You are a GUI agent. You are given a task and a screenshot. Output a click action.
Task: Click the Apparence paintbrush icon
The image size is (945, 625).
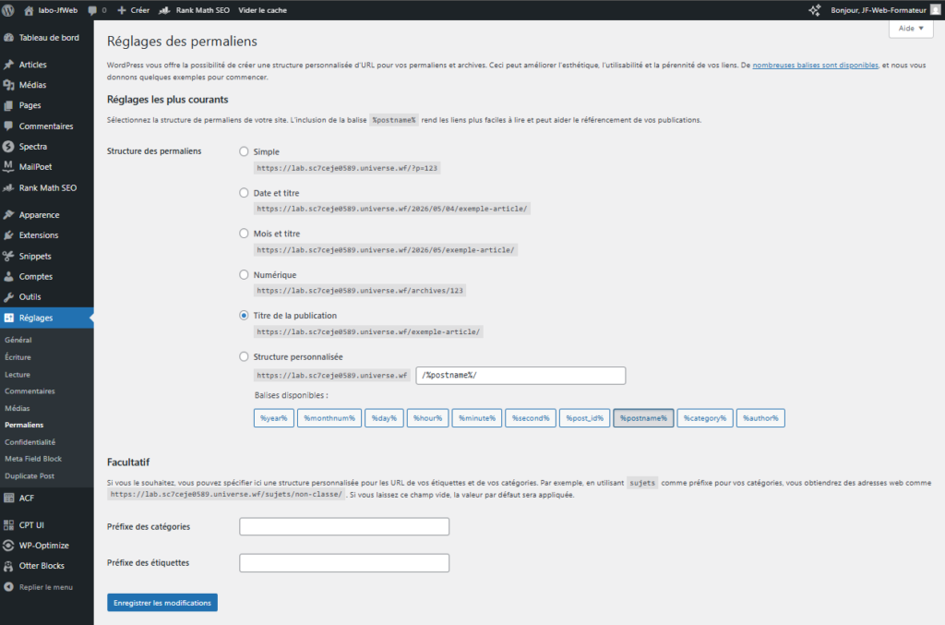click(x=8, y=214)
